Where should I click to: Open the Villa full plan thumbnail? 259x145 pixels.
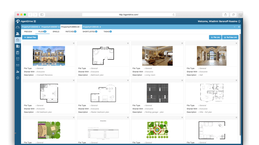tap(212, 93)
